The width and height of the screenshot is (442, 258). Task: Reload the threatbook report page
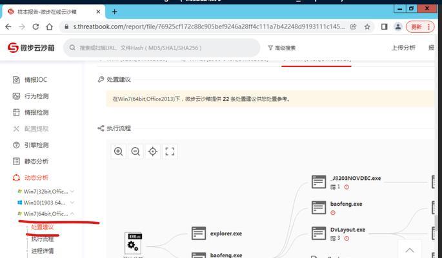(x=35, y=26)
